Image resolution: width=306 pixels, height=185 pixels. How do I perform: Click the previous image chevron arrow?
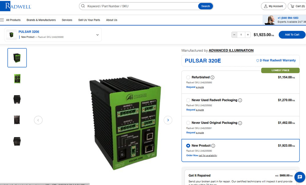pos(38,120)
